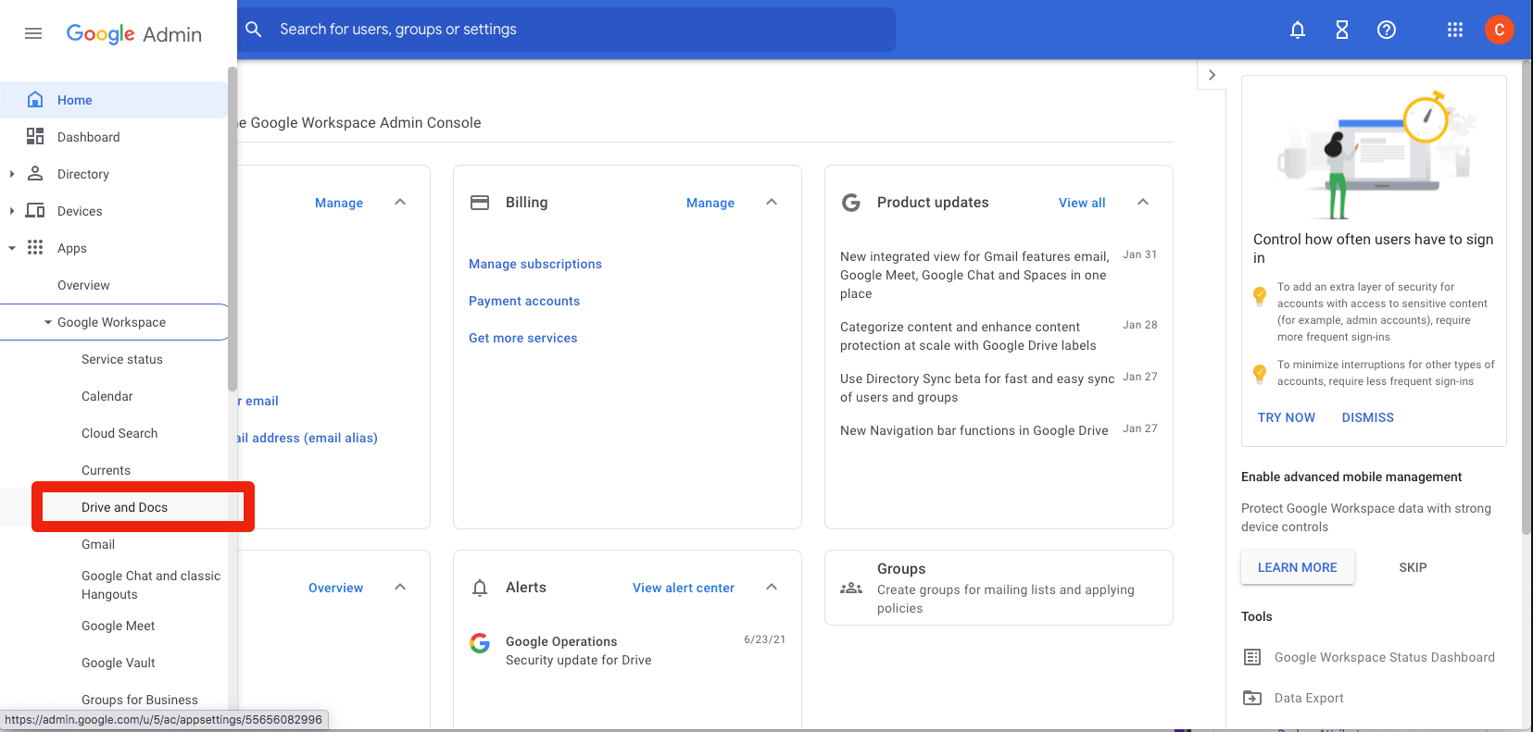The image size is (1533, 732).
Task: Click the Dashboard icon in sidebar
Action: (x=35, y=137)
